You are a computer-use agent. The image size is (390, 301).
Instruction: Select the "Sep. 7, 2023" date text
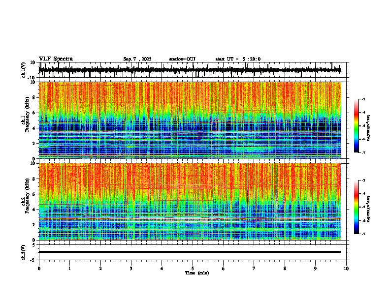tap(137, 59)
